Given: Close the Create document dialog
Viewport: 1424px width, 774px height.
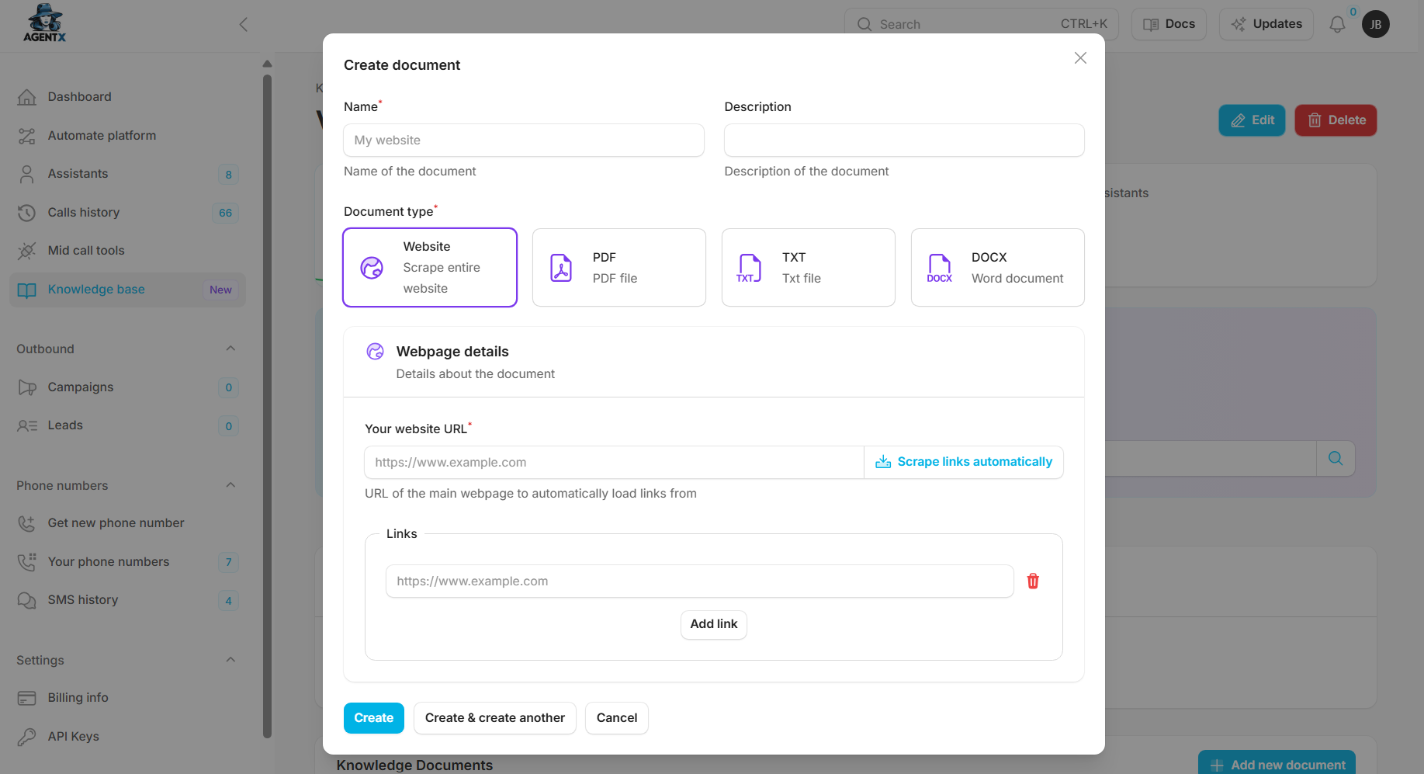Looking at the screenshot, I should [1080, 58].
